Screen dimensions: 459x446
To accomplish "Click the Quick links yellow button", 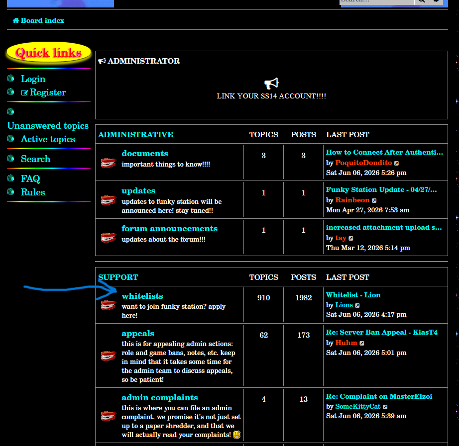I will click(49, 53).
